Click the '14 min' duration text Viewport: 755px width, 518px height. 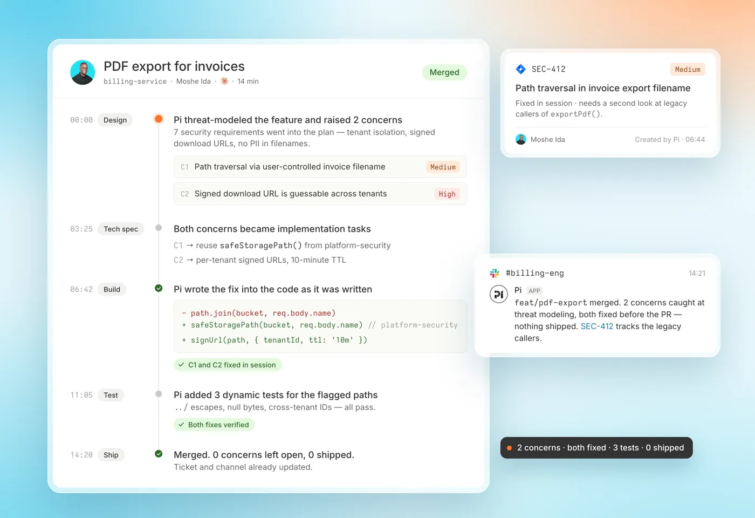click(x=248, y=81)
